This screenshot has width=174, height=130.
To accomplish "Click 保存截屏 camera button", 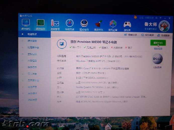I will [x=147, y=35].
